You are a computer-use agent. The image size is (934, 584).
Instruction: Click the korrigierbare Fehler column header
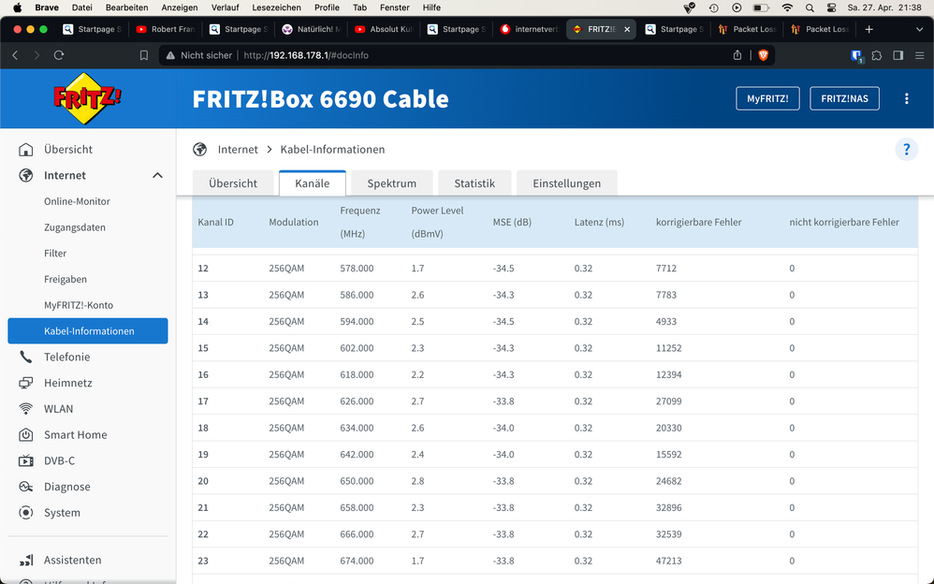pyautogui.click(x=699, y=223)
